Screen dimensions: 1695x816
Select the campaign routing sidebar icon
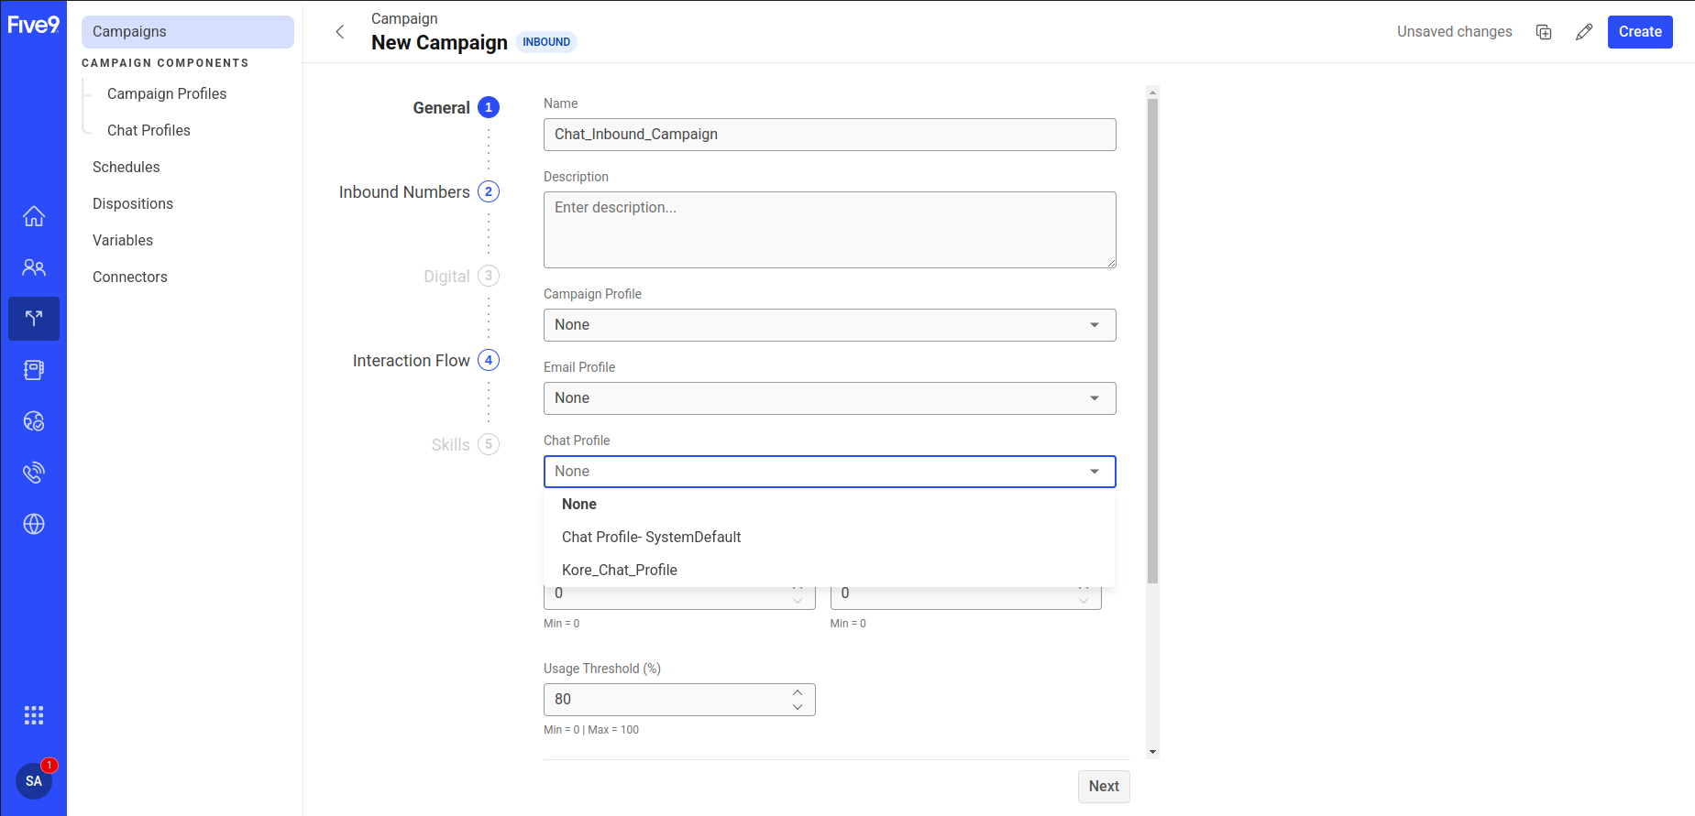click(34, 319)
